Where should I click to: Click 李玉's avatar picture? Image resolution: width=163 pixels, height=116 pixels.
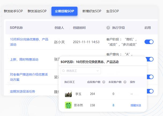click(68, 94)
